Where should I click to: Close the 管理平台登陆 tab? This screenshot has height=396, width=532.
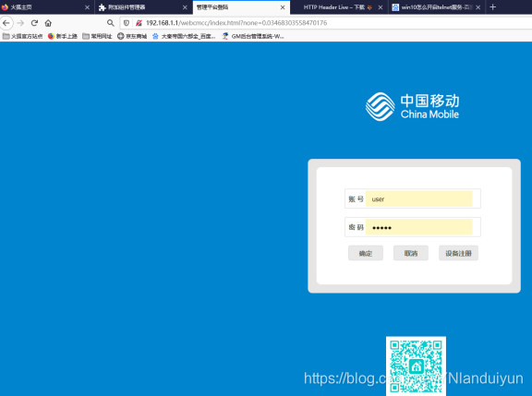pos(283,7)
